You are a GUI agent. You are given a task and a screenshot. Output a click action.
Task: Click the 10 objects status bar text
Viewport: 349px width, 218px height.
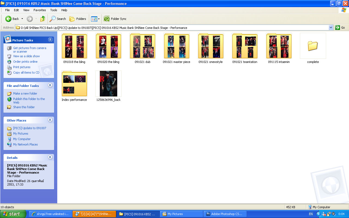[x=7, y=207]
